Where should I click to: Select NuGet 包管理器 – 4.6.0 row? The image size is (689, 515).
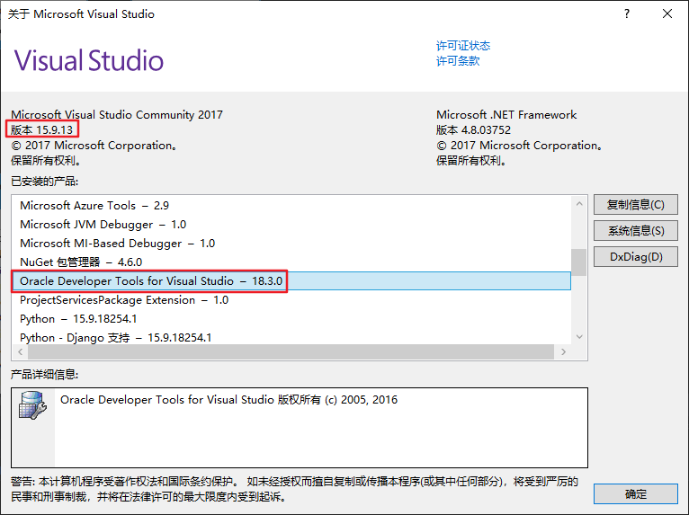tap(291, 262)
